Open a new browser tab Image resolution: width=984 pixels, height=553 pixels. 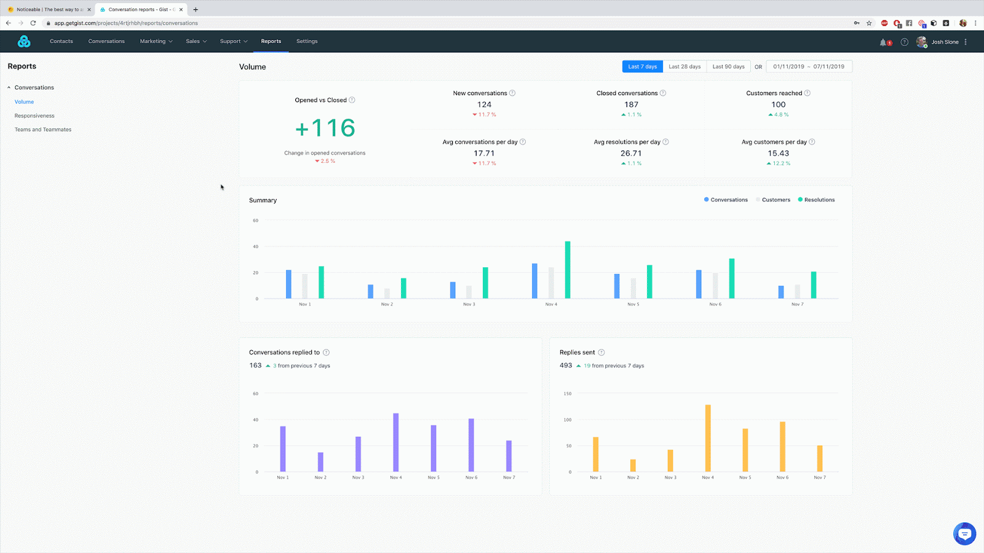click(x=196, y=9)
